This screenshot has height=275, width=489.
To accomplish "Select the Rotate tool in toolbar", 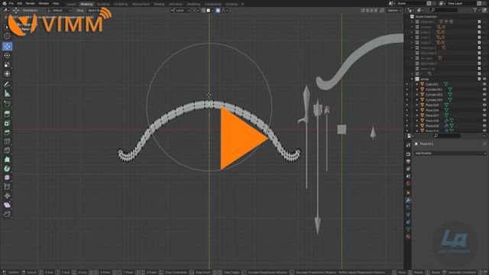I will point(7,56).
